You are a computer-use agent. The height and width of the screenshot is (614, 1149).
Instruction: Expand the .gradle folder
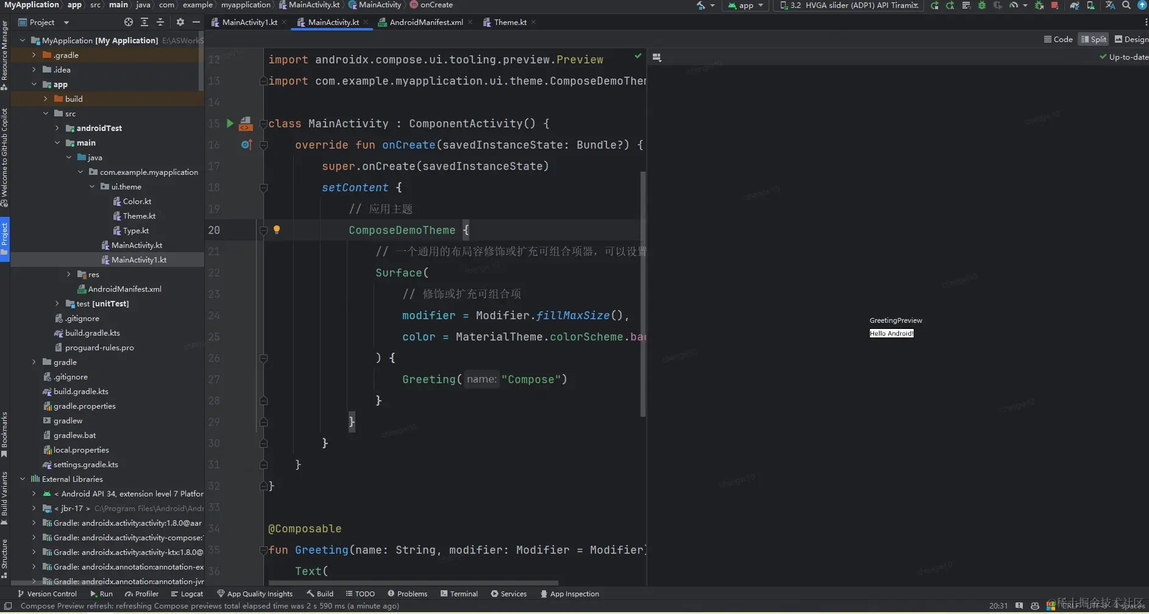click(x=34, y=55)
